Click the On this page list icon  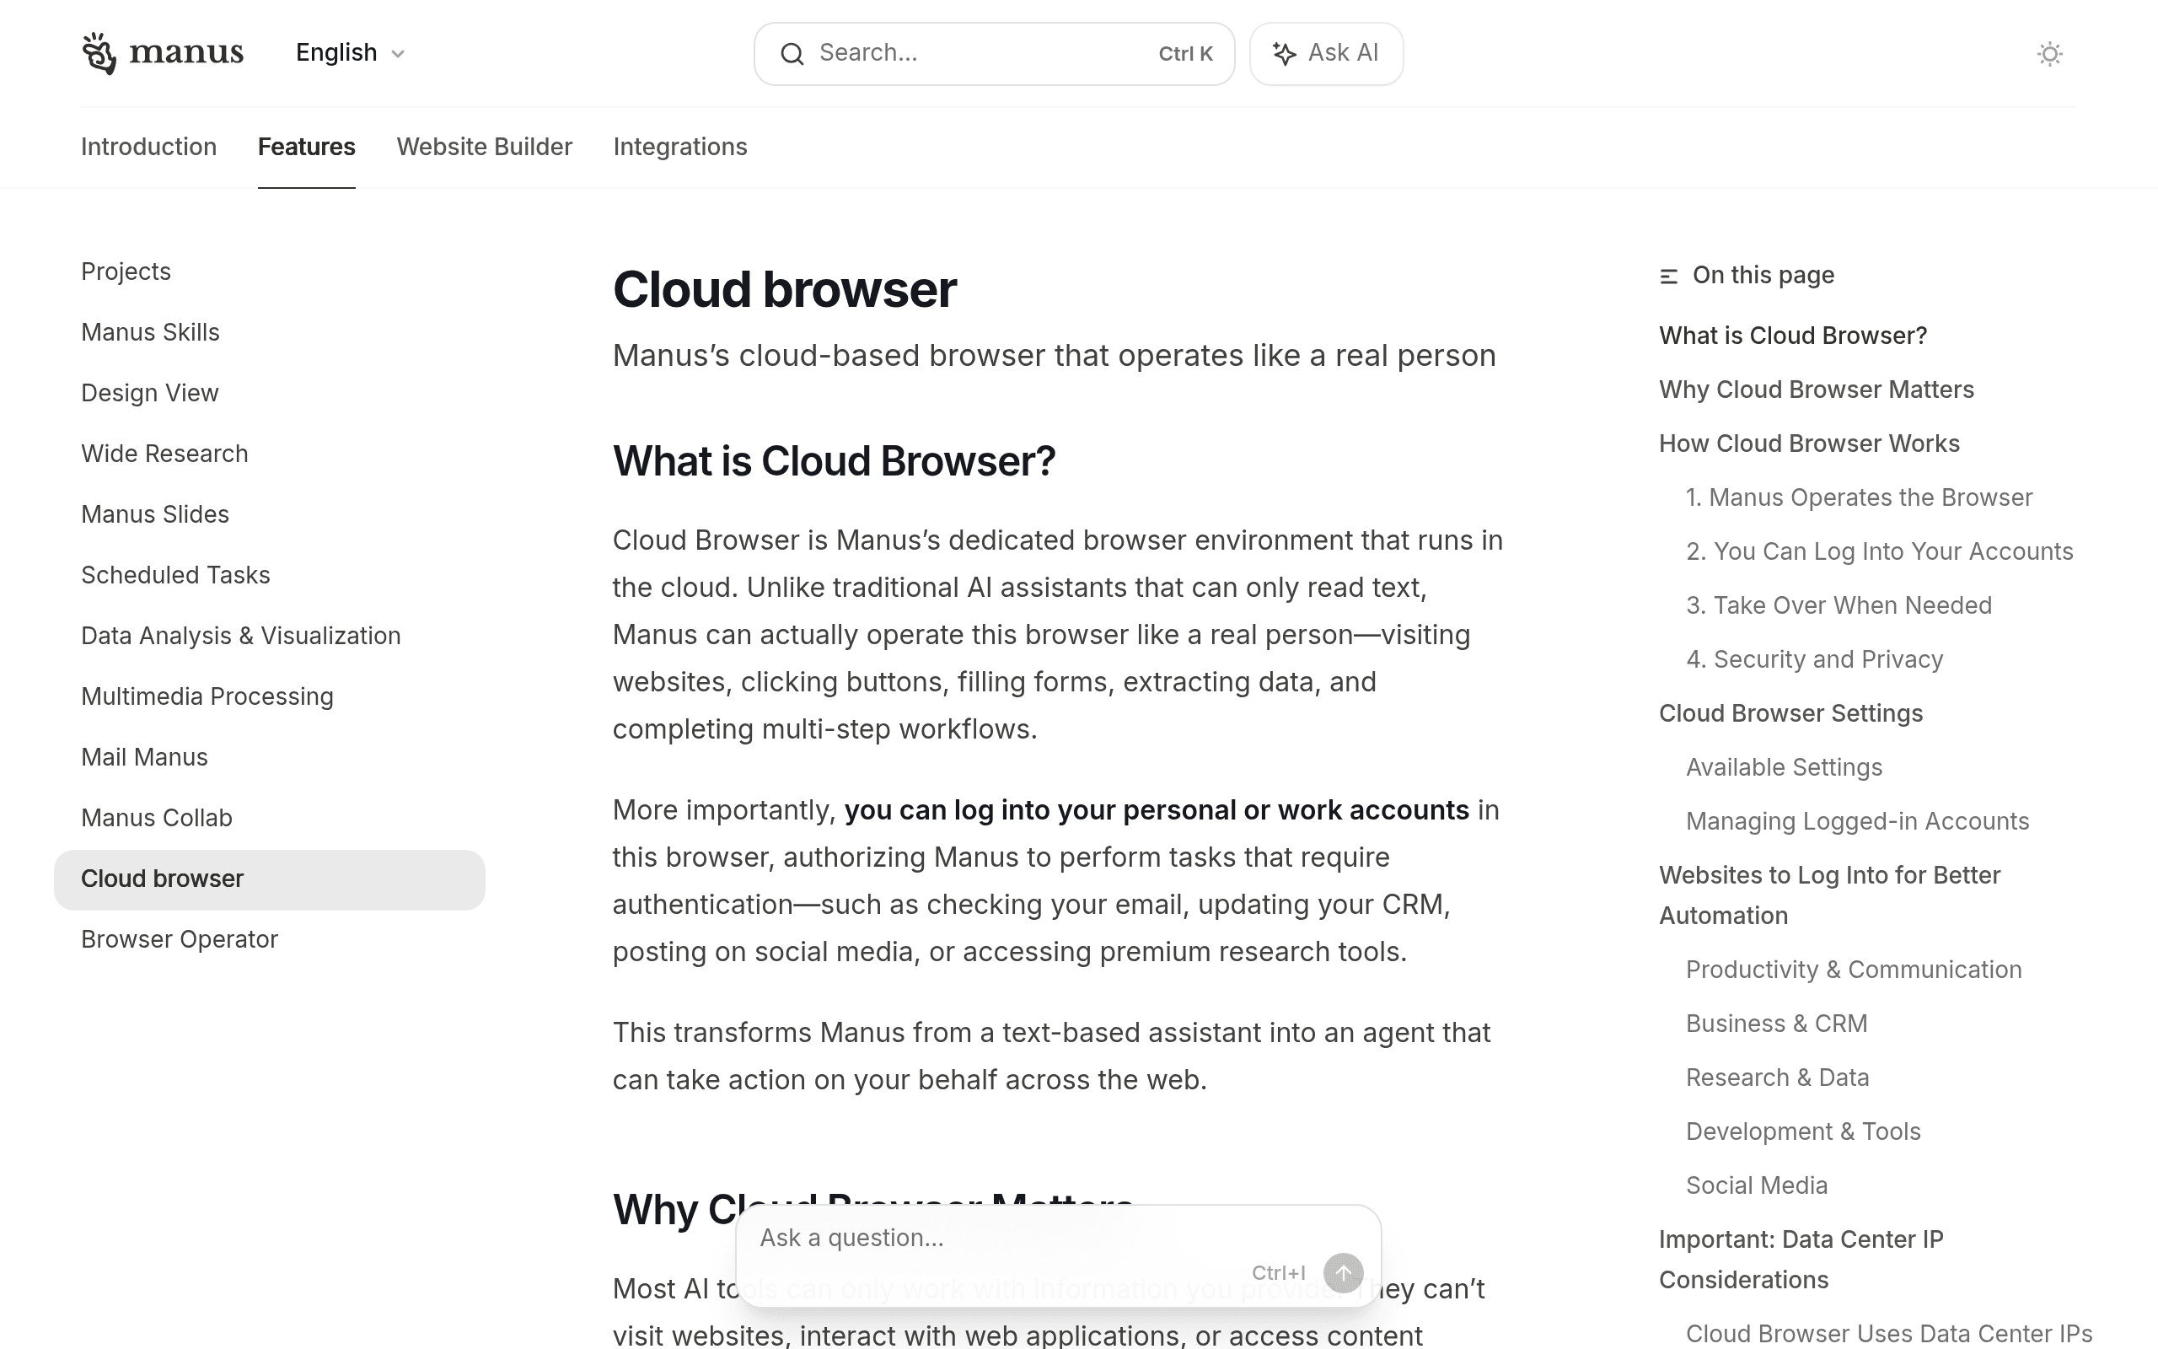click(x=1668, y=276)
